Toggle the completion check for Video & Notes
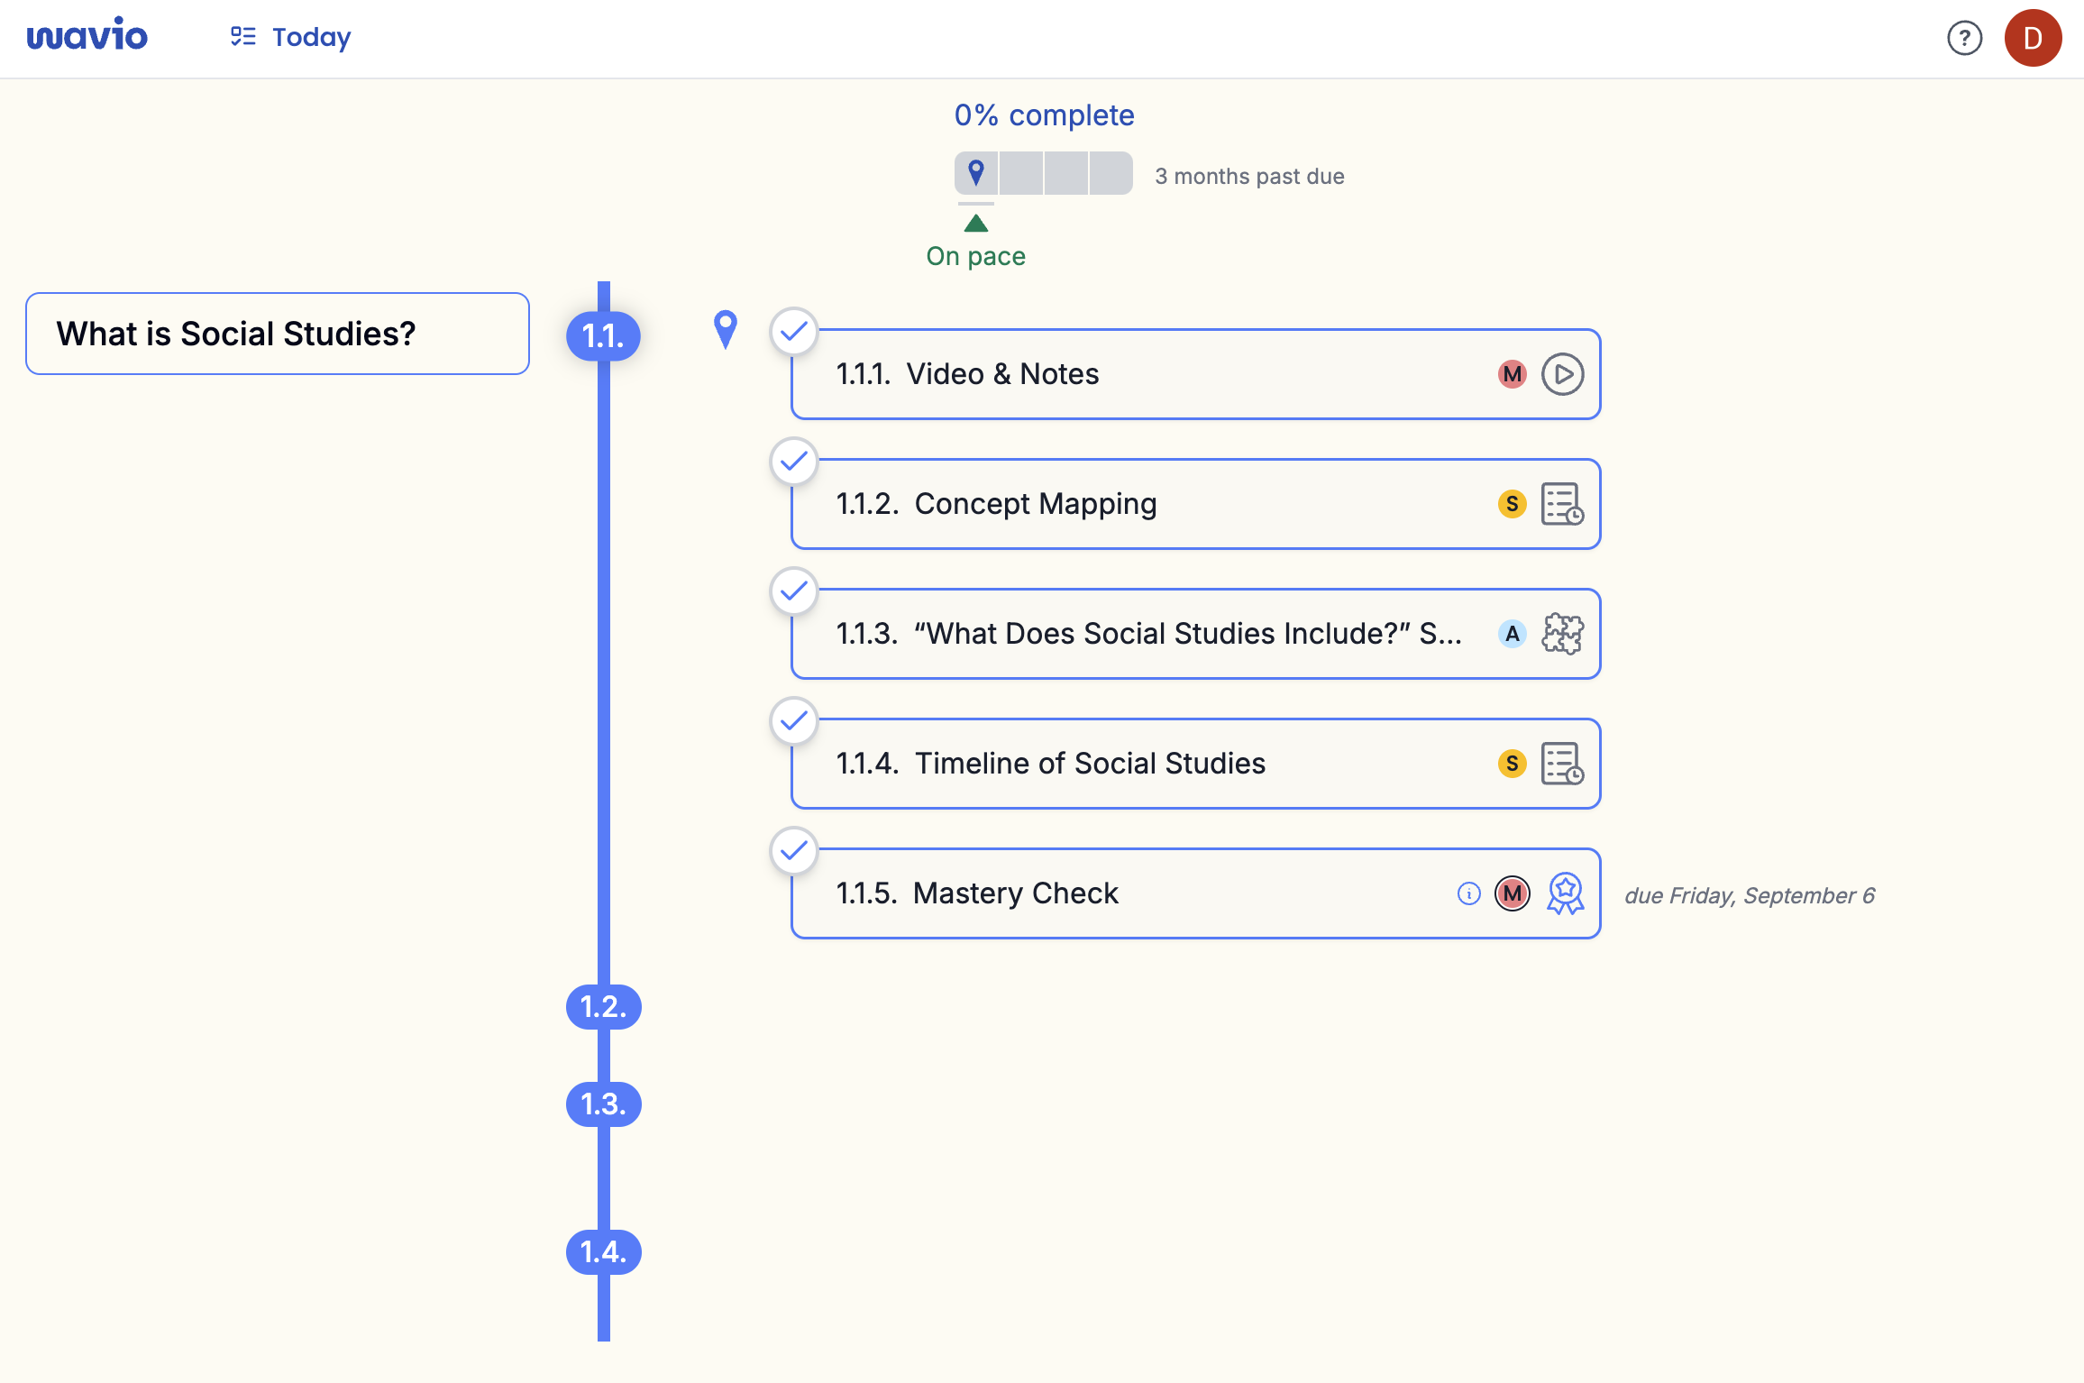The height and width of the screenshot is (1383, 2084). (794, 333)
